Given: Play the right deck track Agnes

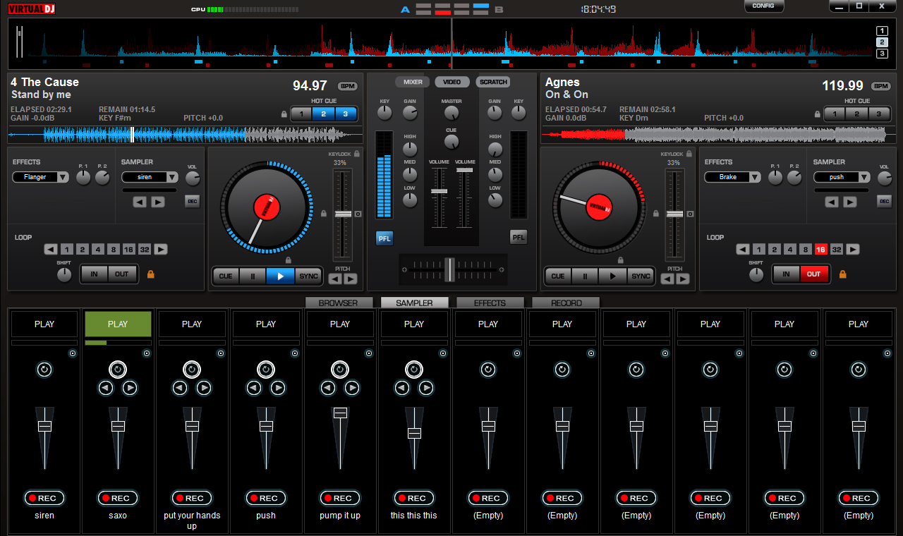Looking at the screenshot, I should pyautogui.click(x=612, y=276).
